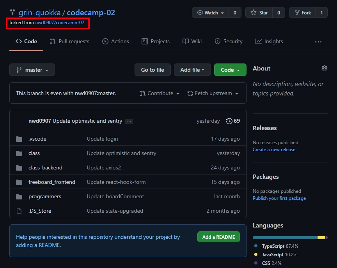The image size is (337, 268).
Task: Click folder icon beside freeboard_frontend
Action: (19, 182)
